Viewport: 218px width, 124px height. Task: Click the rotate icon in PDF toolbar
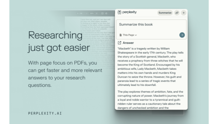coord(106,13)
